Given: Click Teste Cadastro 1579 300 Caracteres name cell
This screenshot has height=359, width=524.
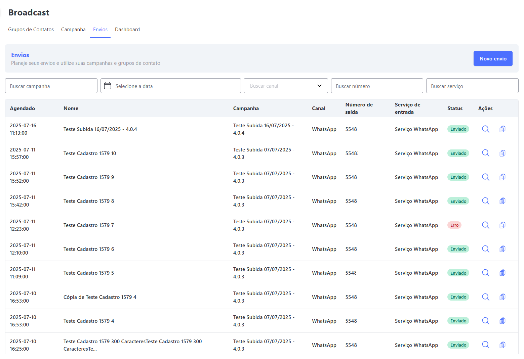Looking at the screenshot, I should click(x=133, y=345).
